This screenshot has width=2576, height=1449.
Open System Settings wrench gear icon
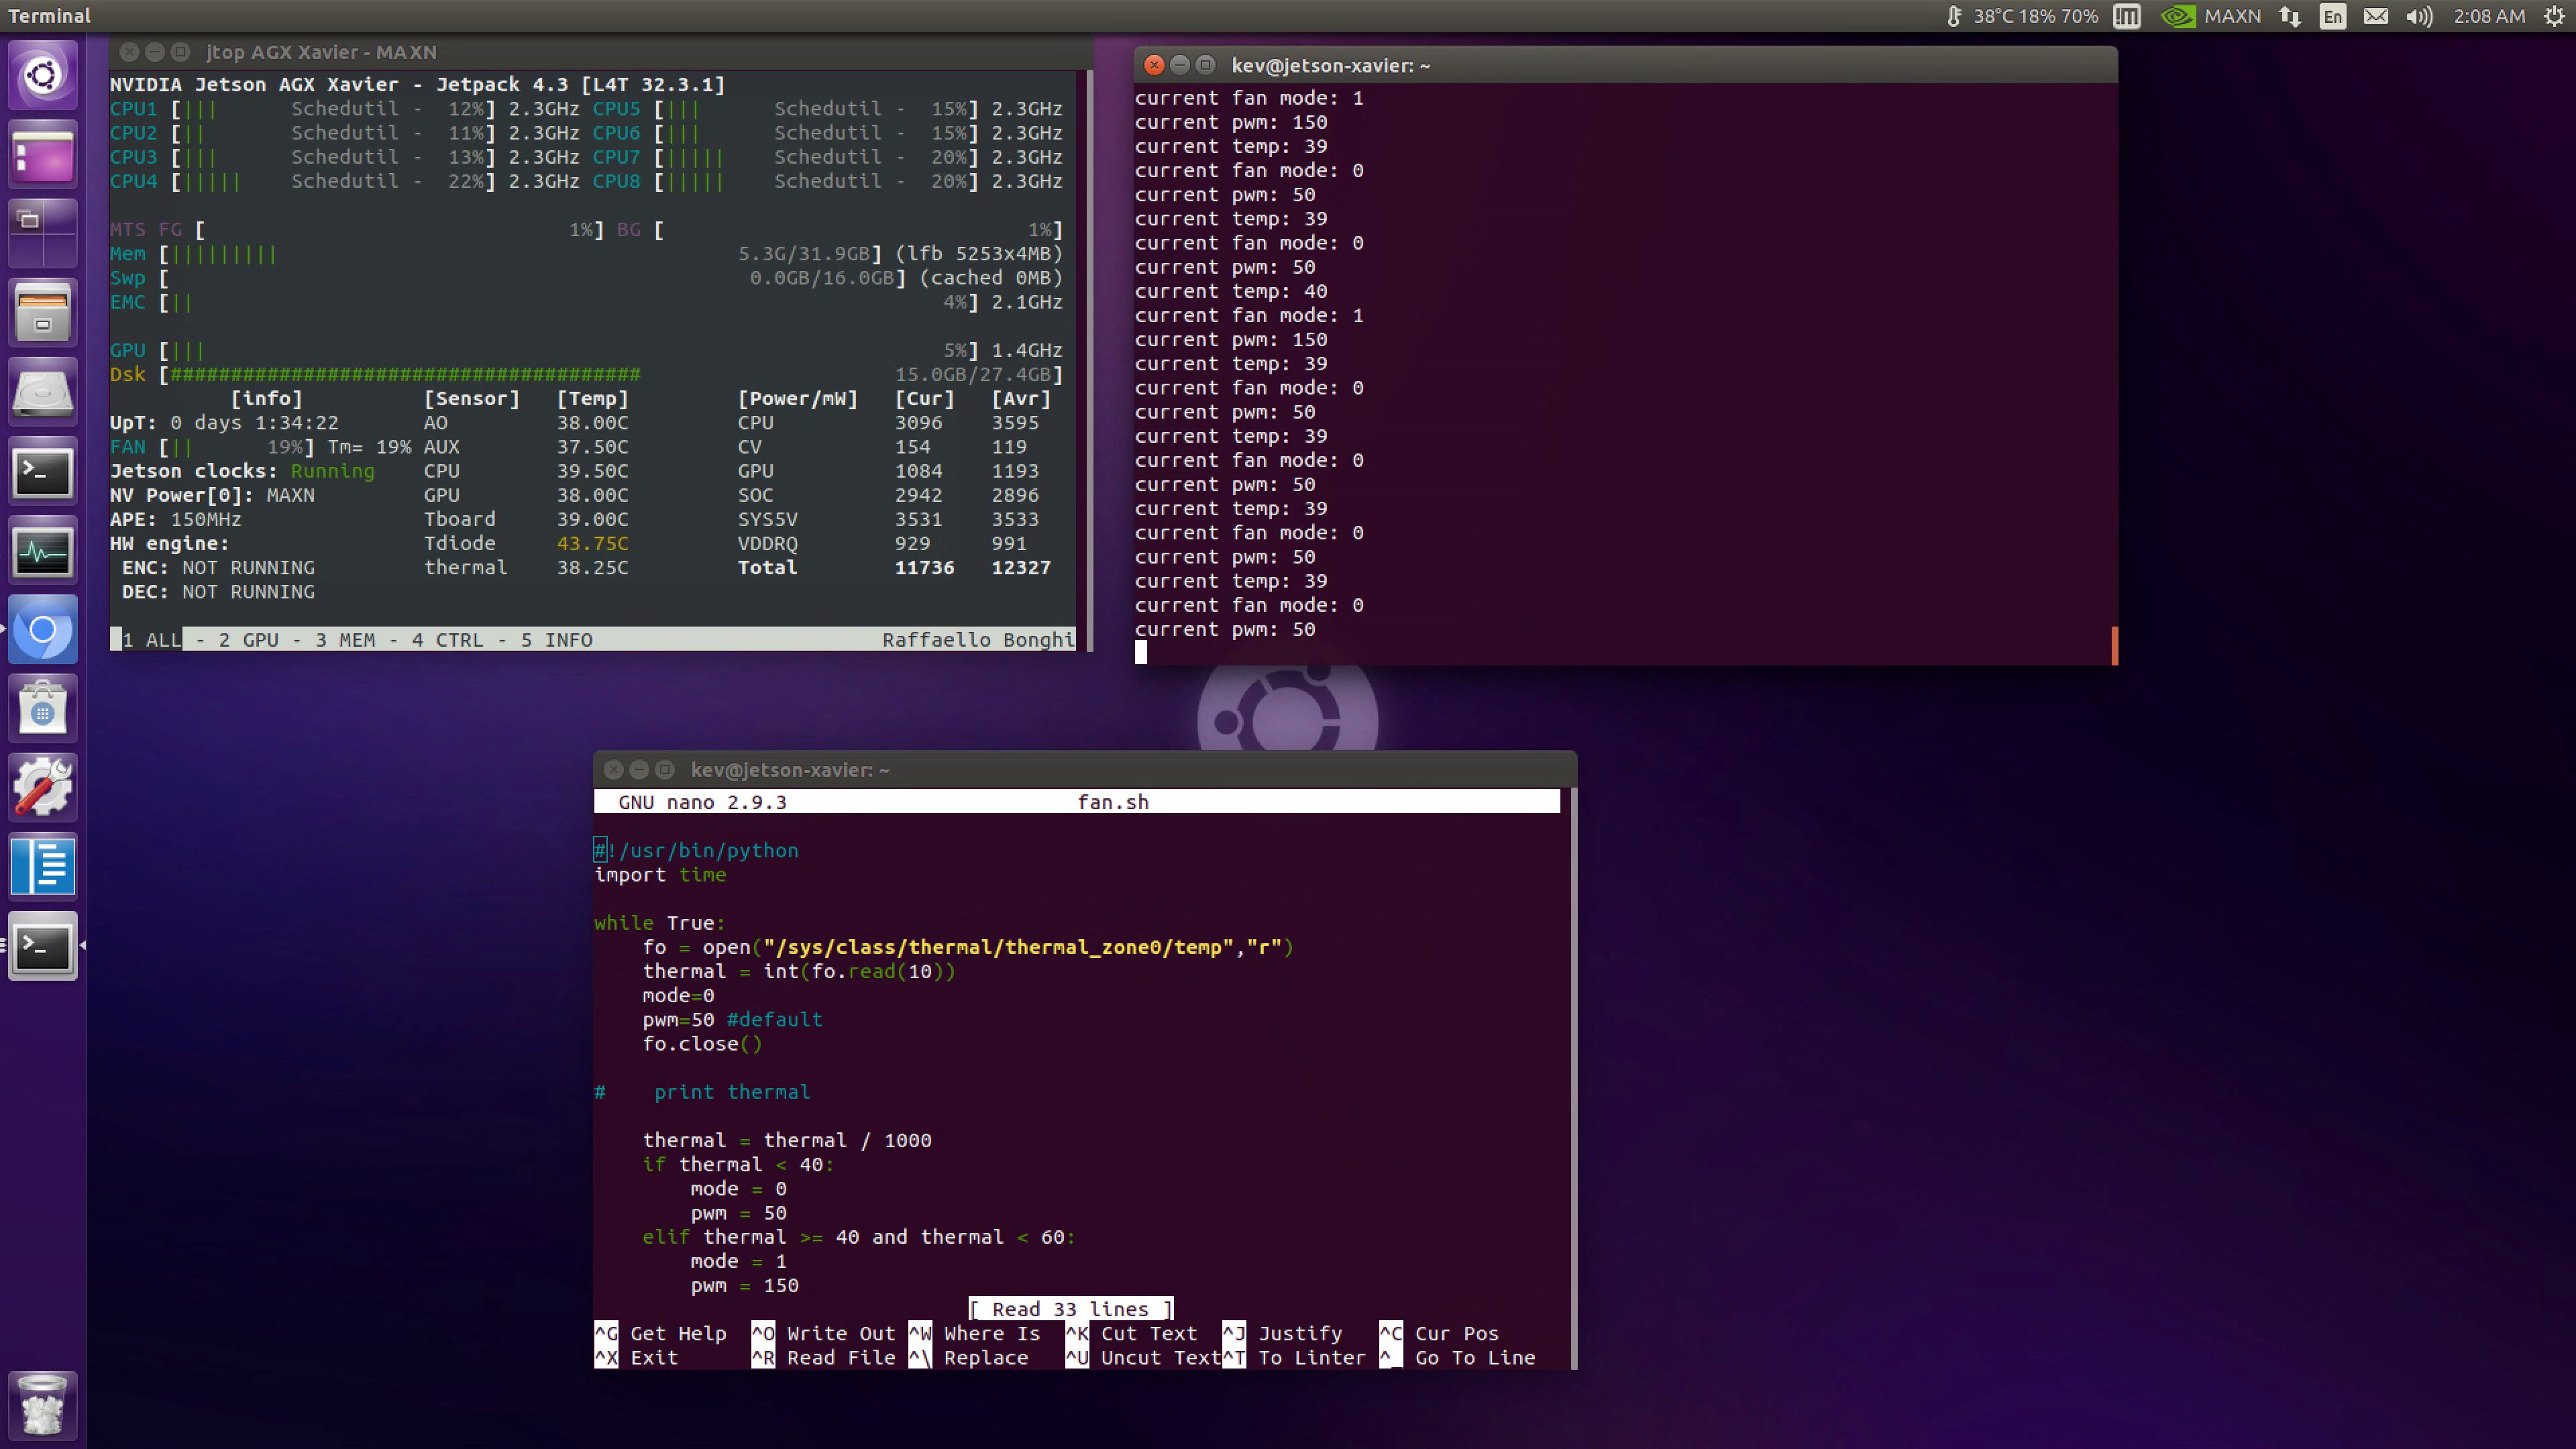click(x=42, y=787)
